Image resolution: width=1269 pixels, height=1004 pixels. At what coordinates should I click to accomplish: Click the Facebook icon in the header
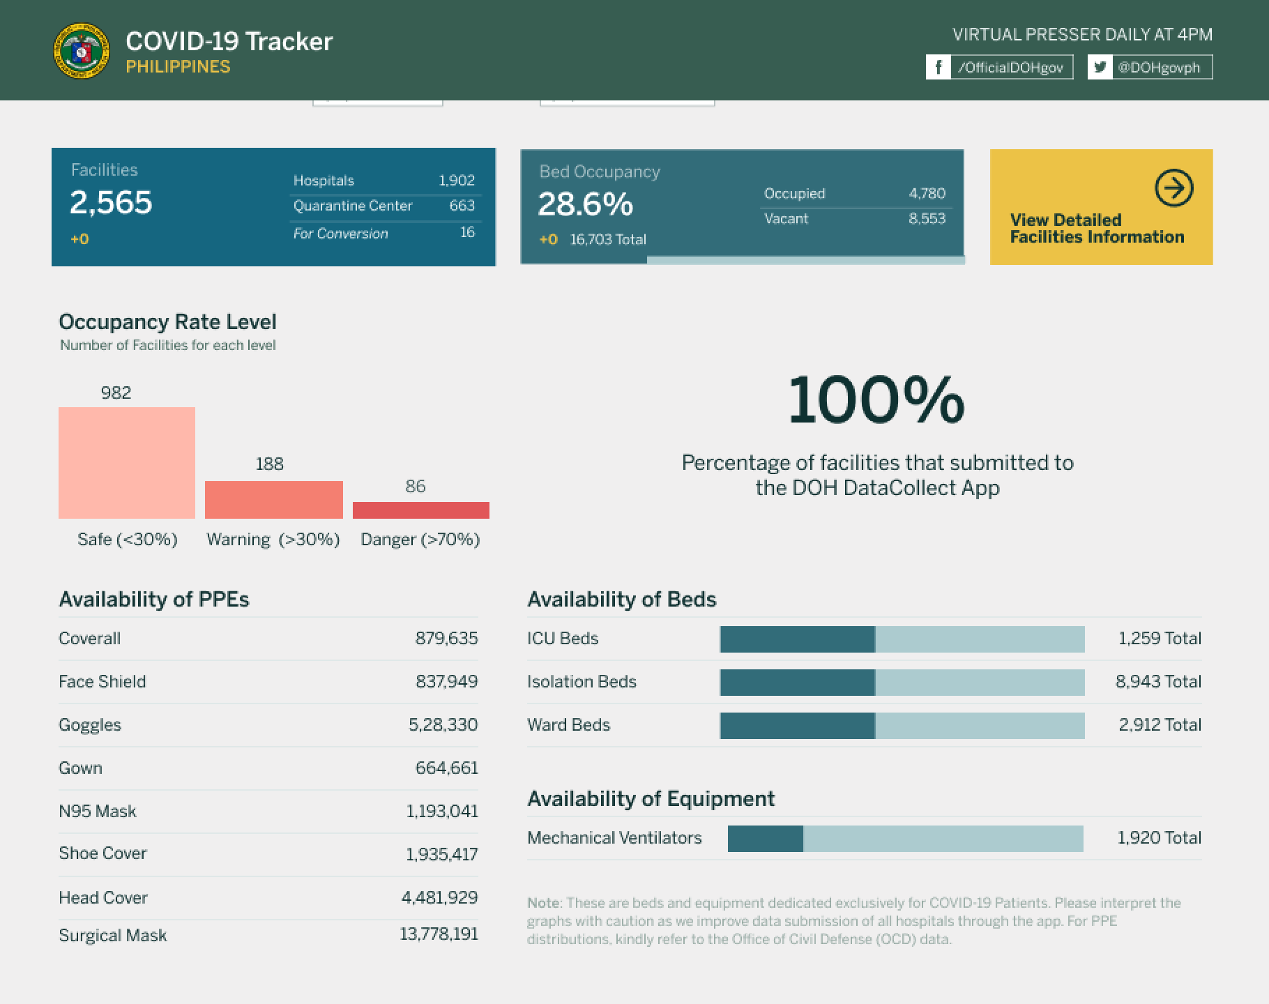(x=939, y=67)
